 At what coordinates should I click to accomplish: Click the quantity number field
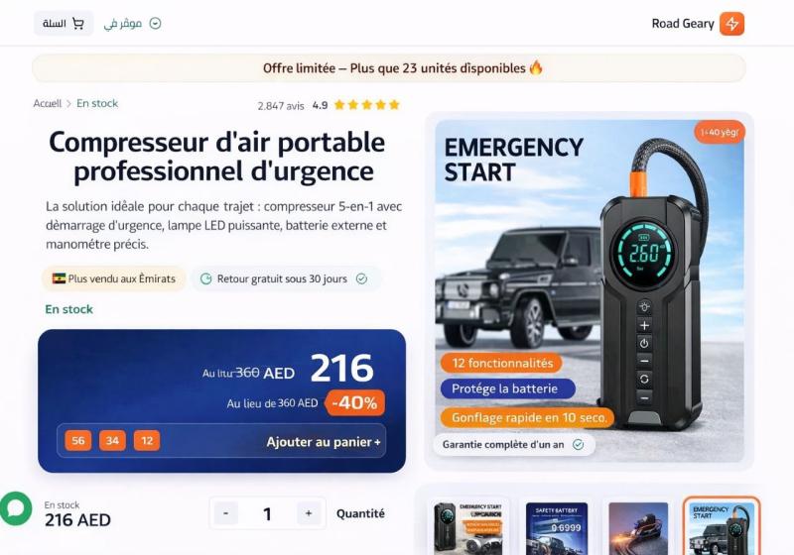pyautogui.click(x=267, y=513)
